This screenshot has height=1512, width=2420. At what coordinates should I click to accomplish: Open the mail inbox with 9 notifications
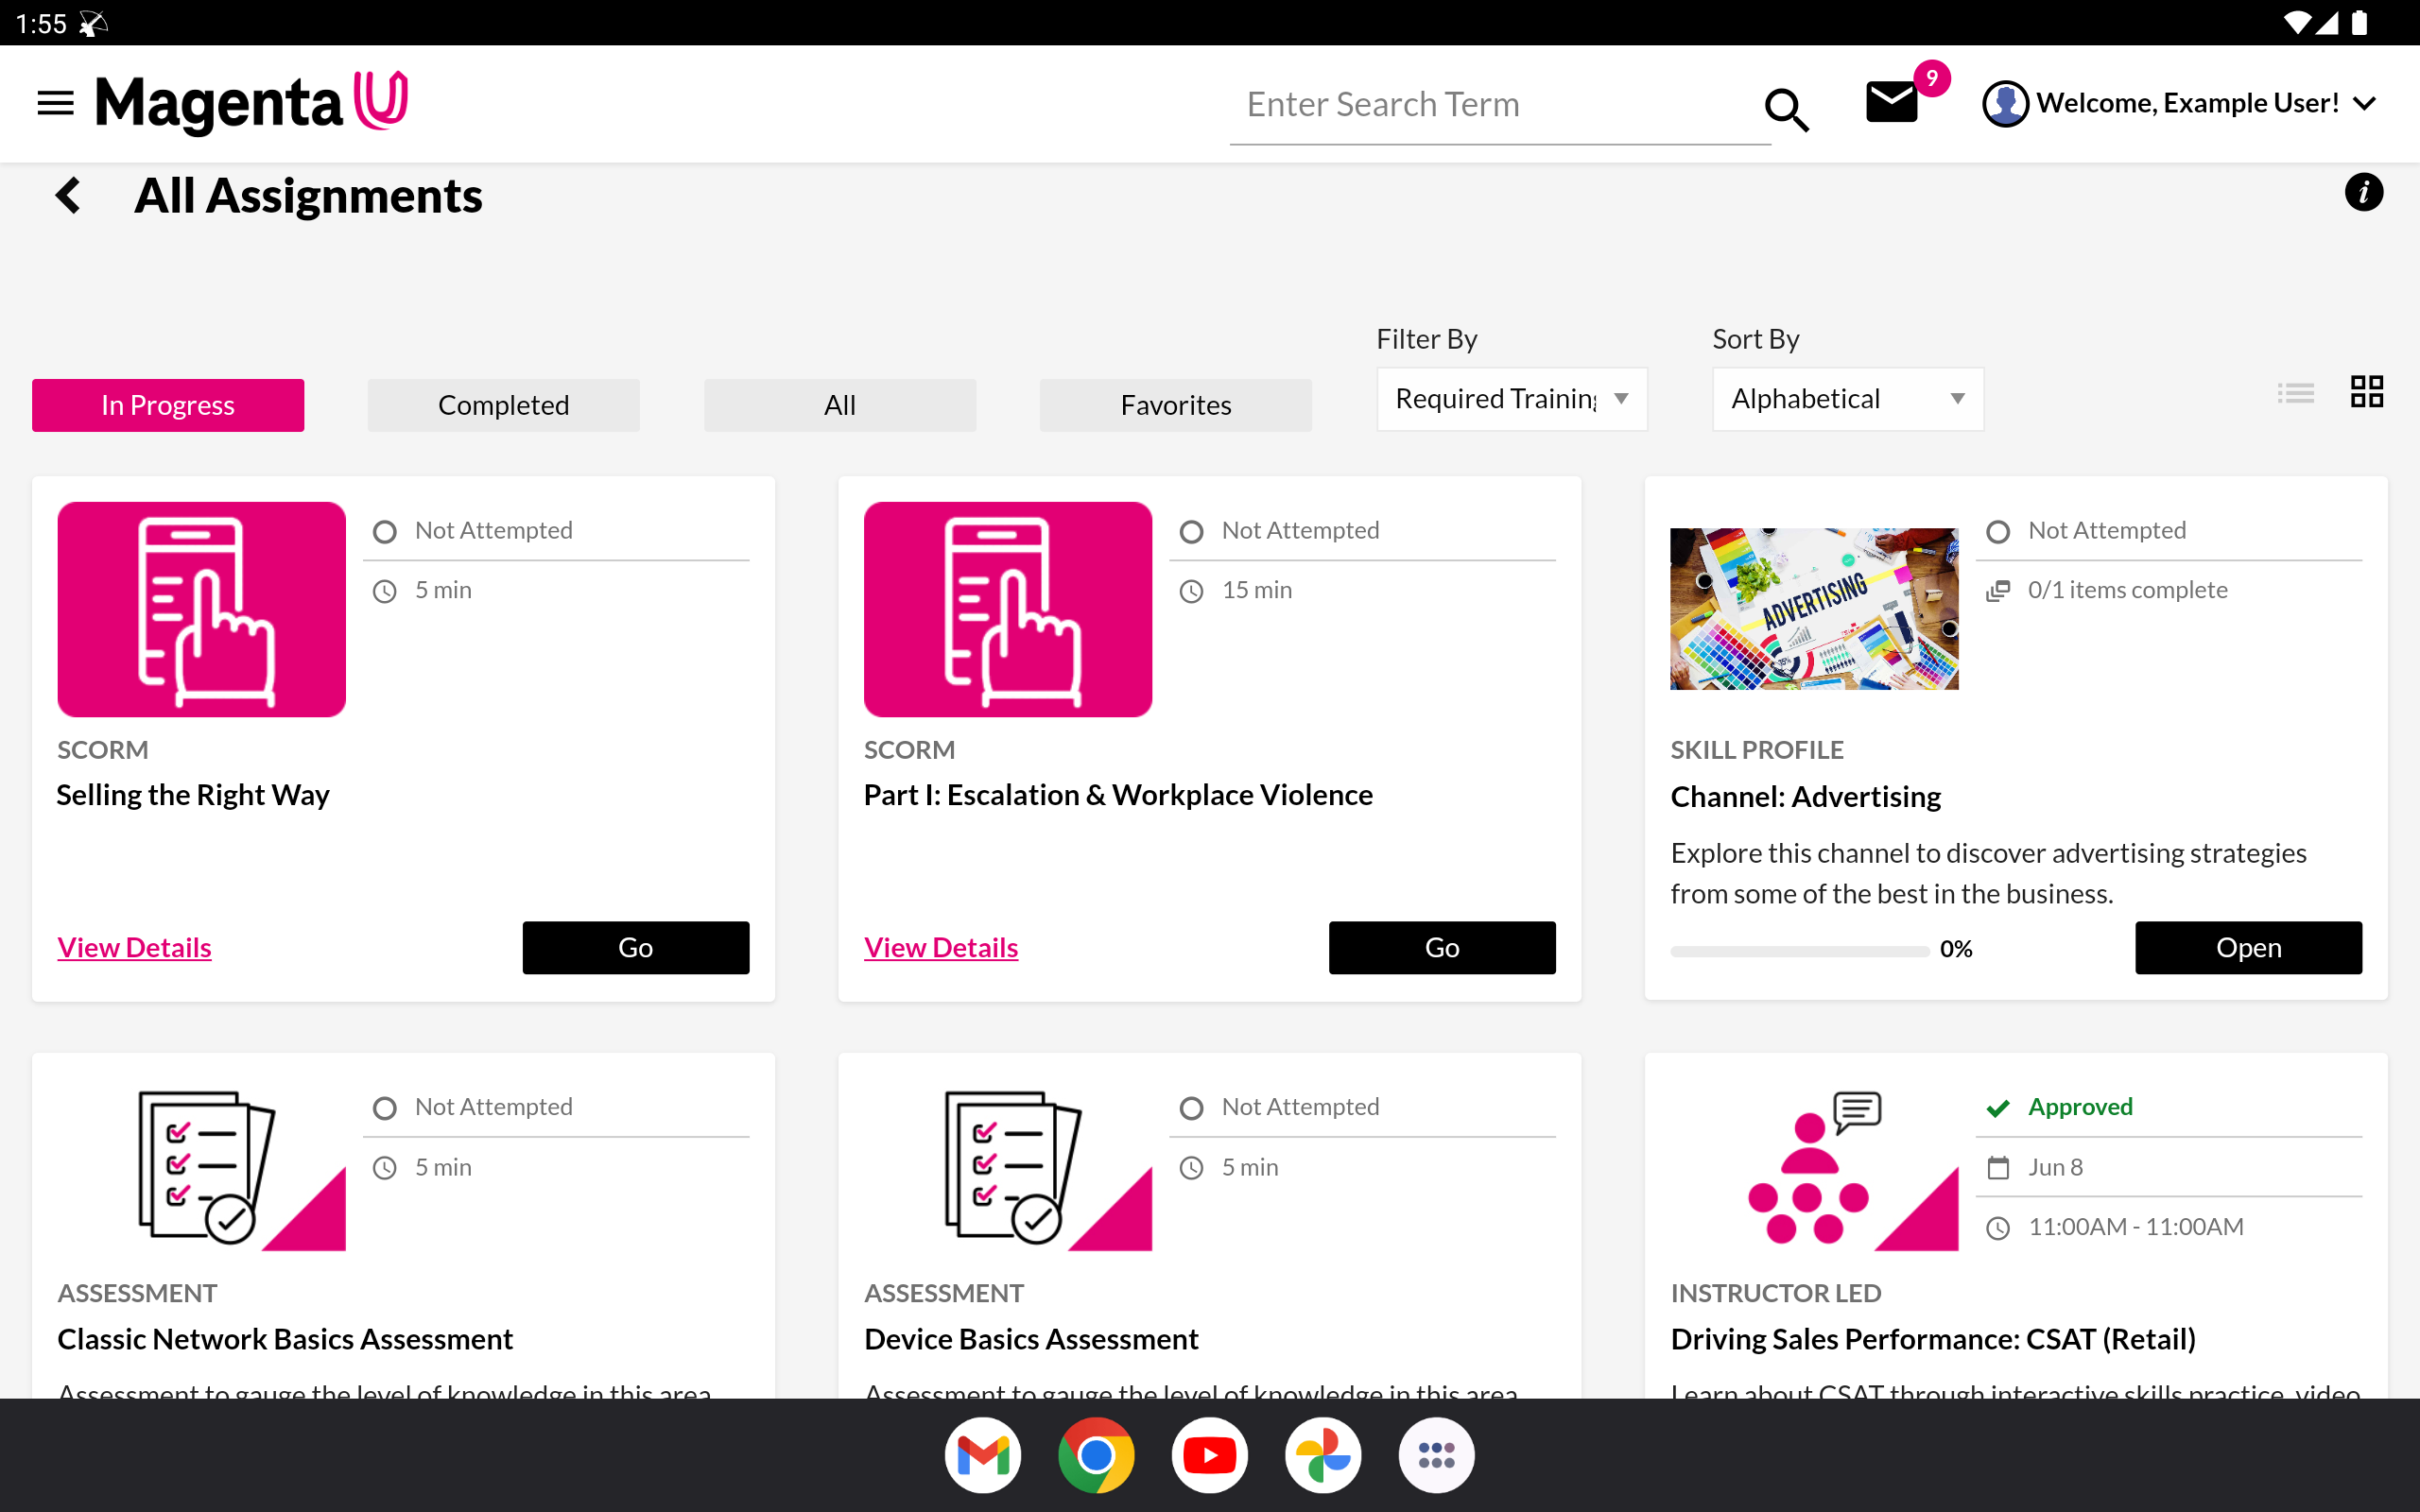[1892, 102]
